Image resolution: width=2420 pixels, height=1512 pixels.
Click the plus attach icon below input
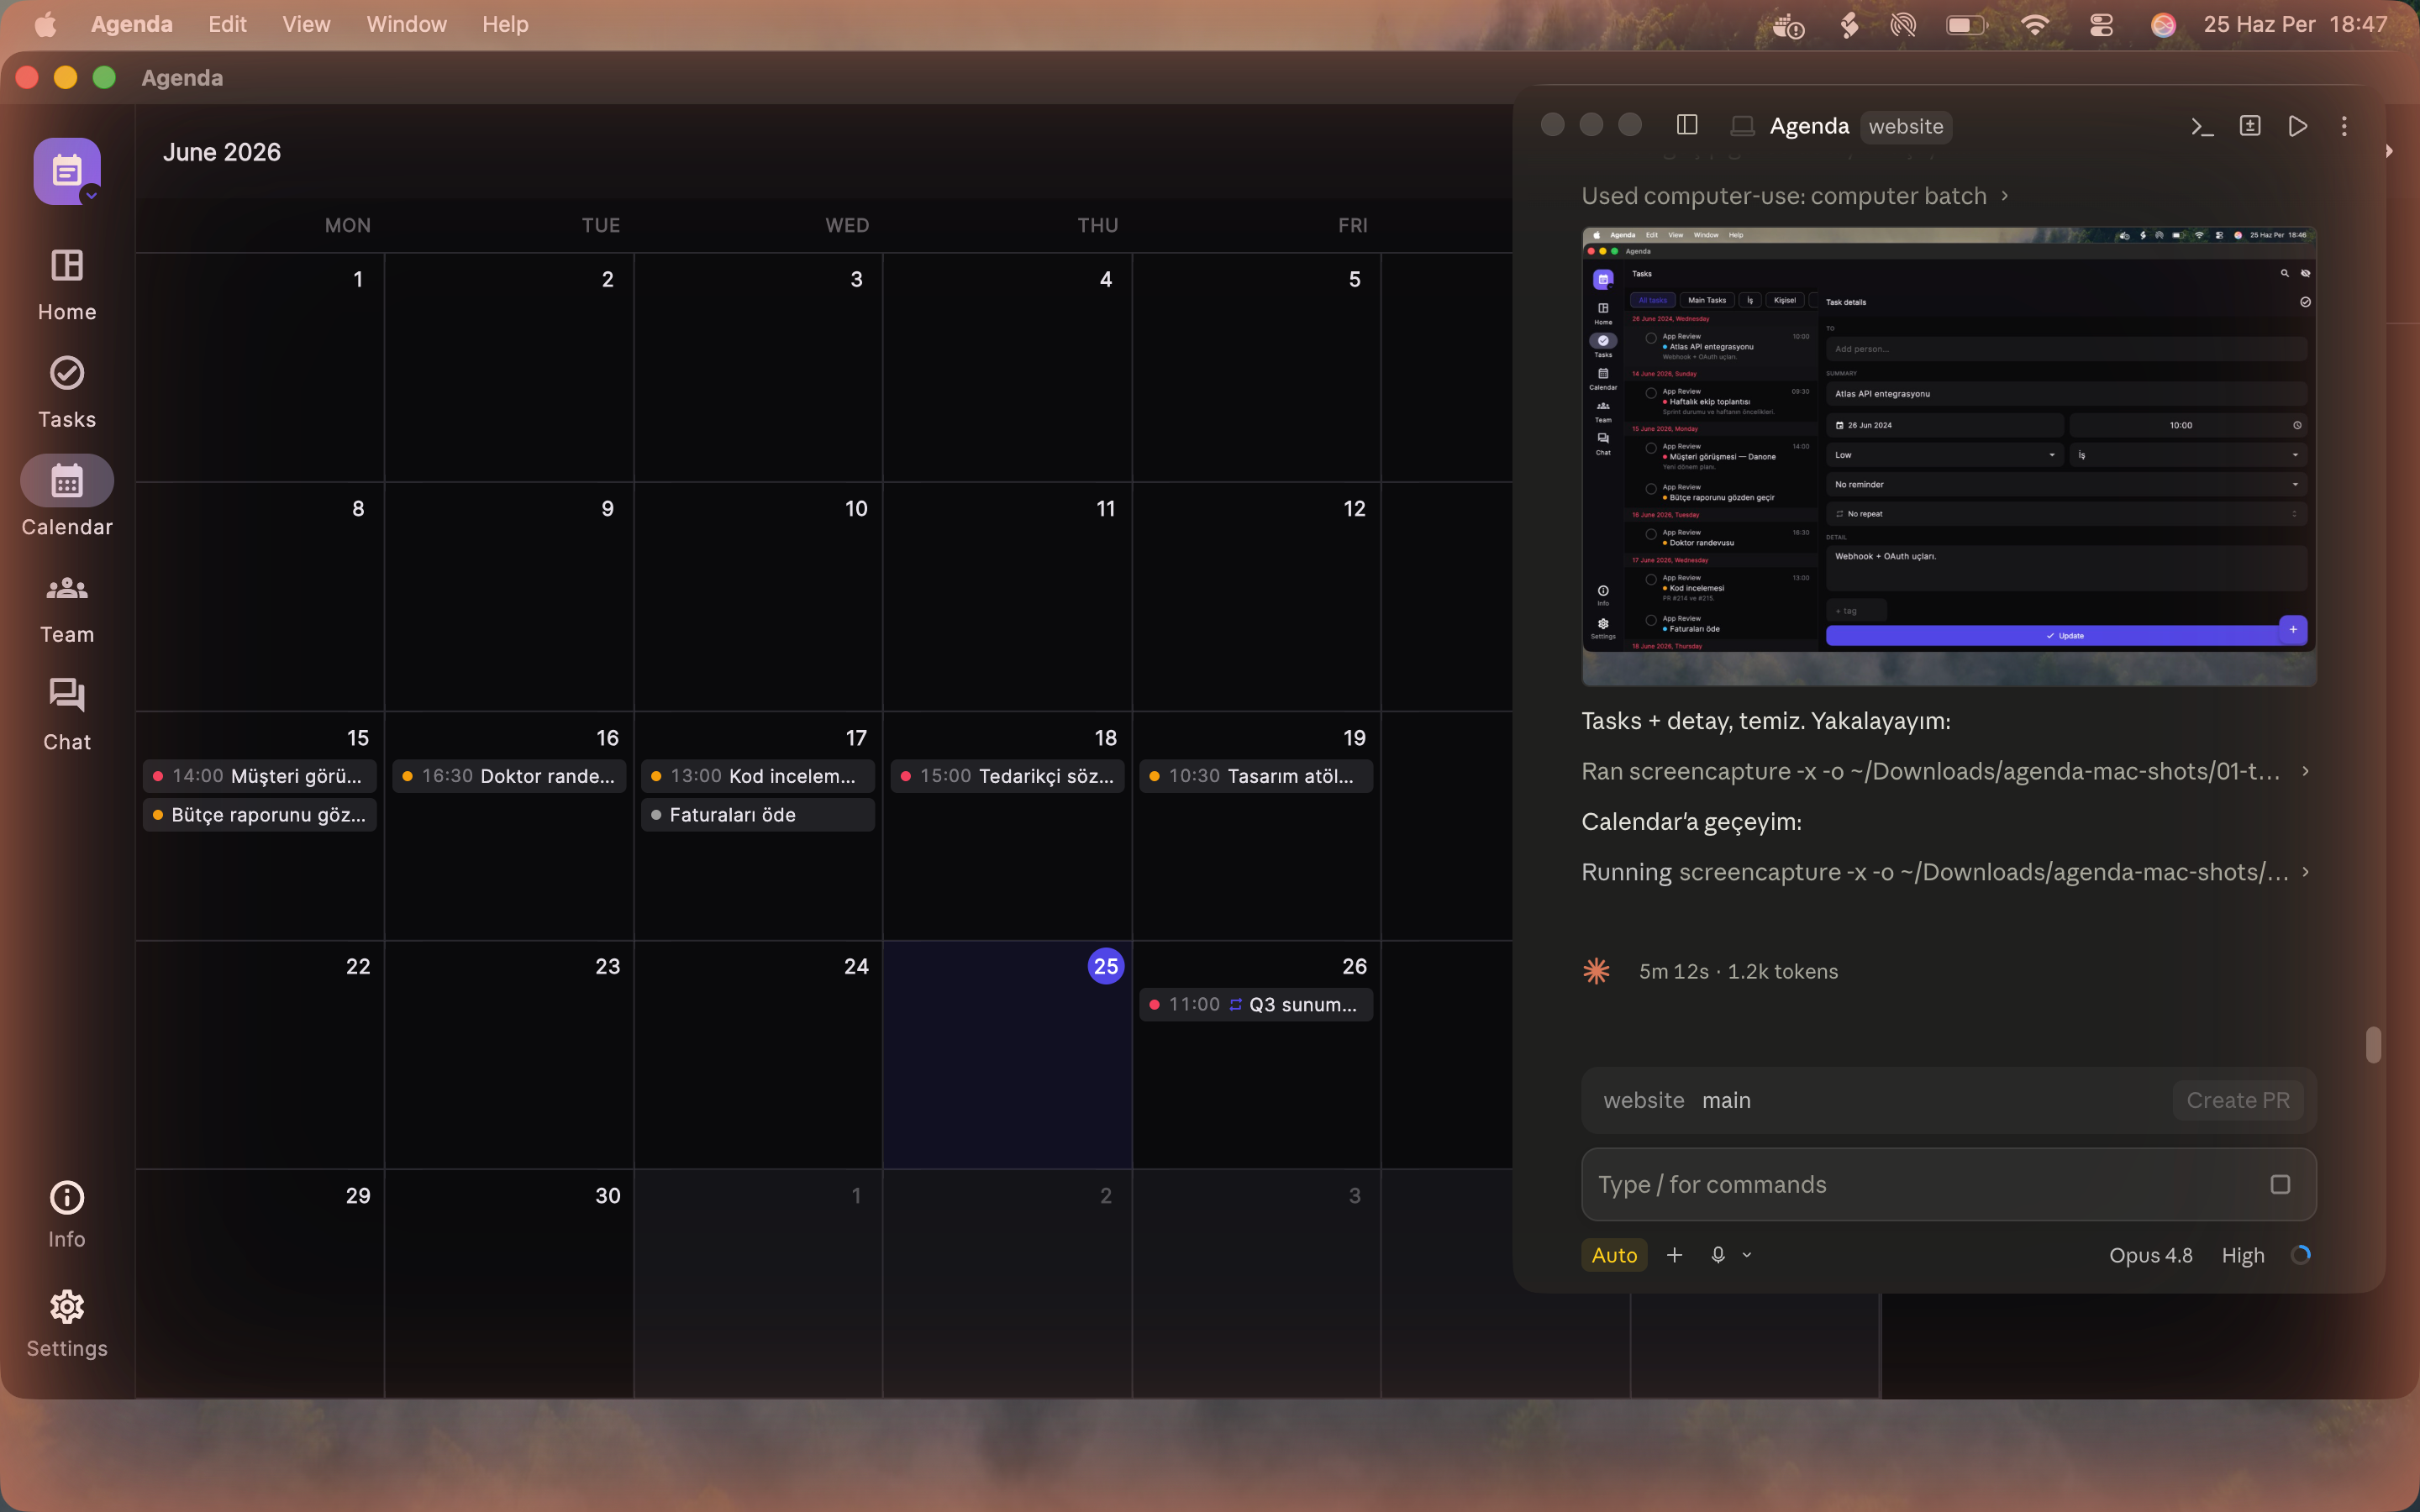[1675, 1255]
